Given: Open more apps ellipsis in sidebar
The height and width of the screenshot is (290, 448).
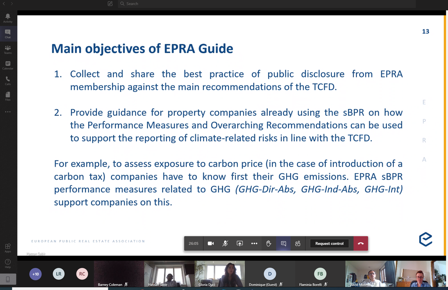Looking at the screenshot, I should coord(7,112).
